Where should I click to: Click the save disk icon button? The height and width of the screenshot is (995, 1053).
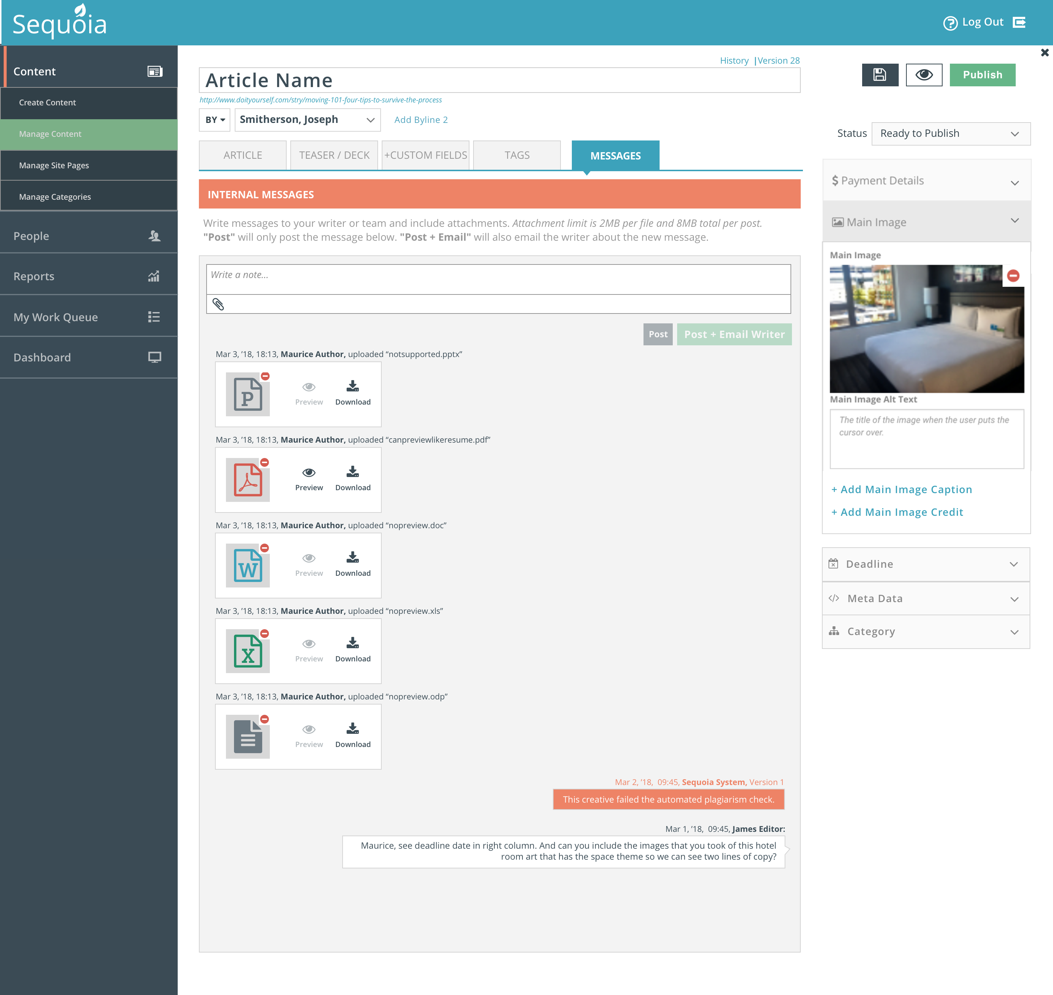(x=880, y=75)
